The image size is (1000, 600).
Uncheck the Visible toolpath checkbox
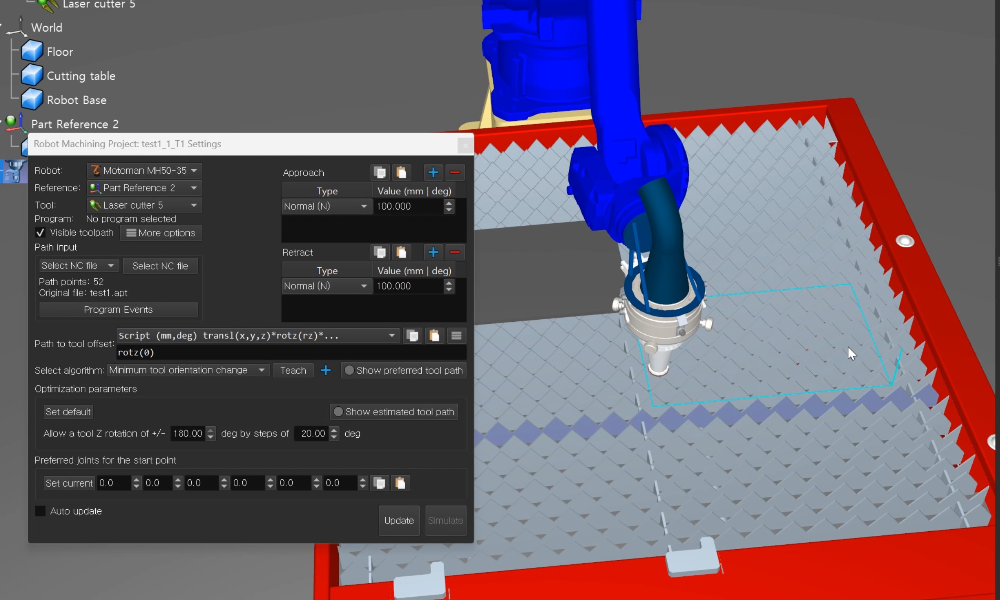pos(40,233)
